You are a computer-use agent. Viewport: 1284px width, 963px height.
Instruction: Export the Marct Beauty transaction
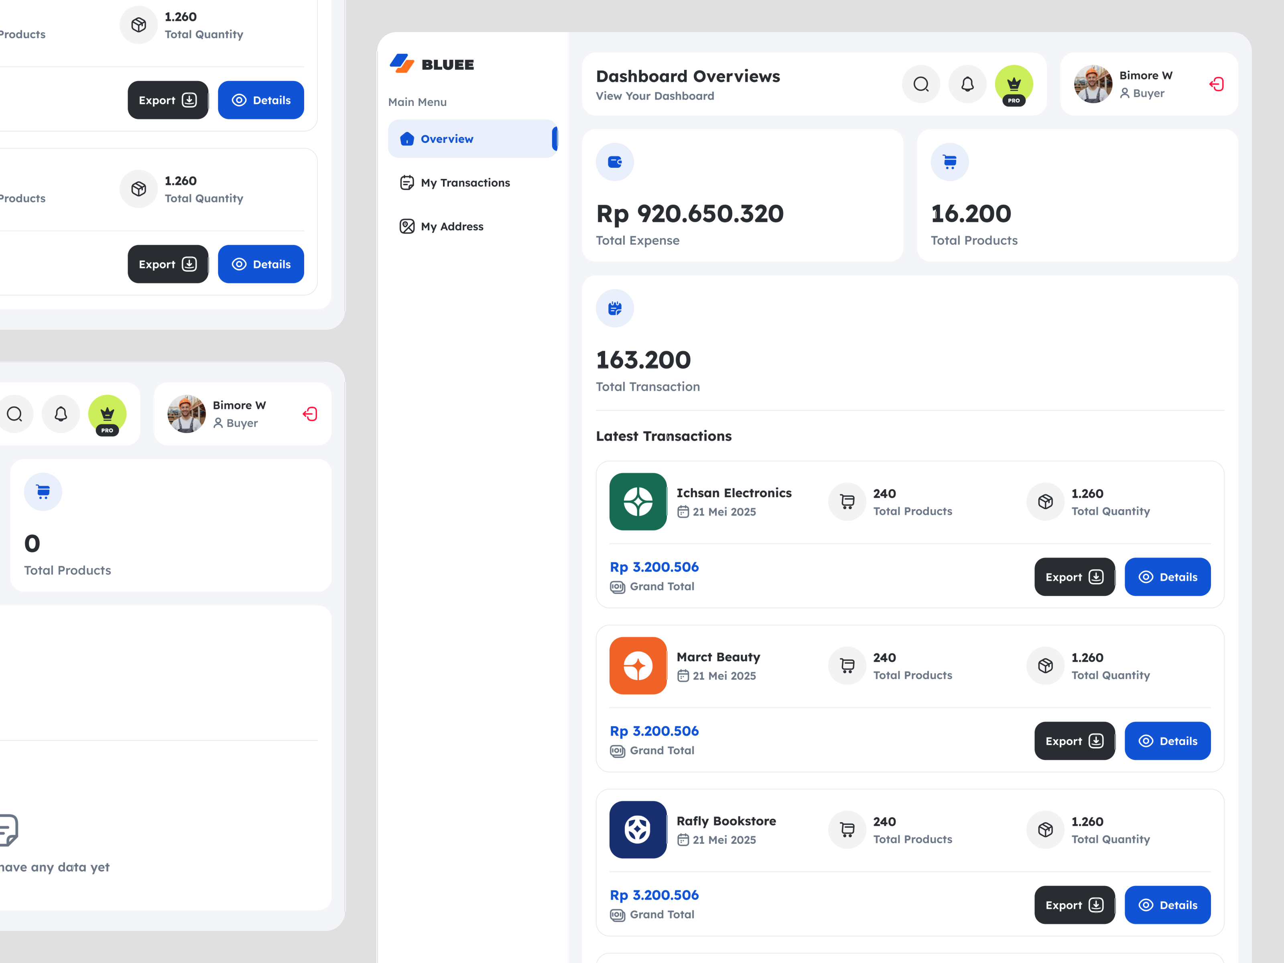(1075, 741)
